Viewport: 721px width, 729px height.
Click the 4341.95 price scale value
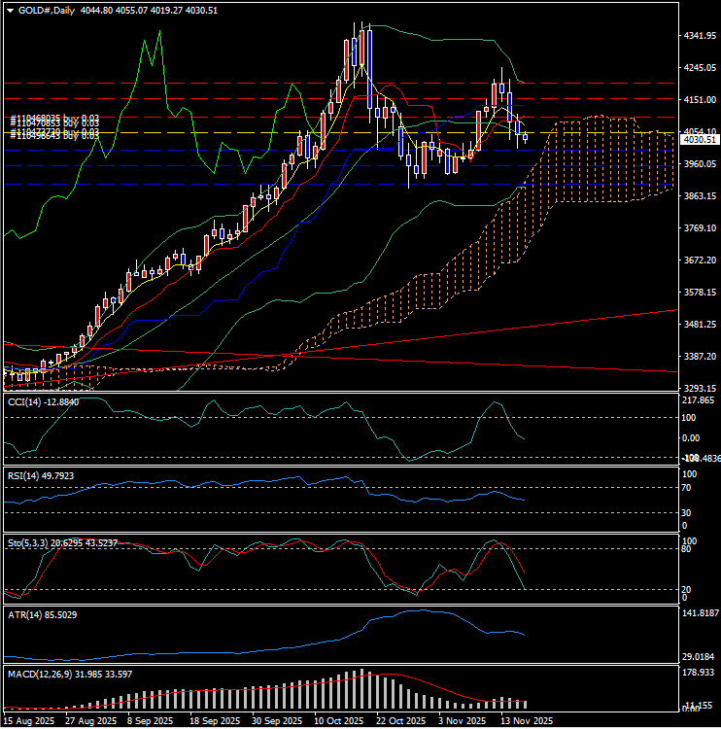pos(699,36)
